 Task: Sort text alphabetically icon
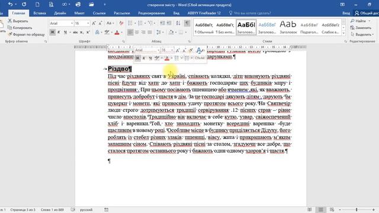(x=178, y=23)
